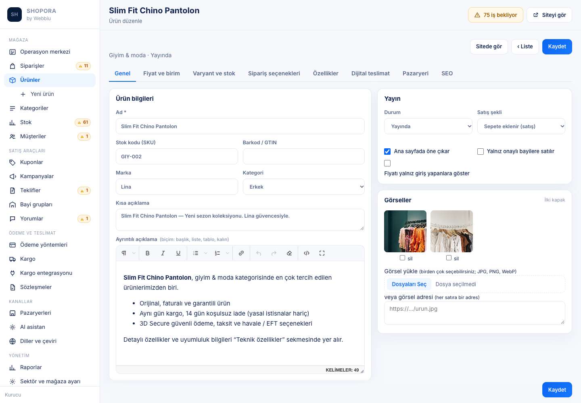This screenshot has width=581, height=403.
Task: Open the Kampanyalar section
Action: coord(50,176)
